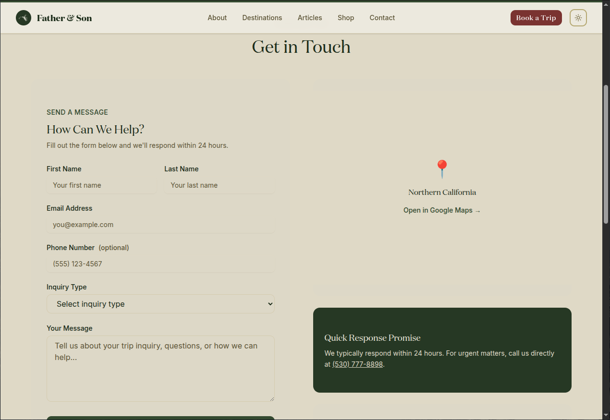Click the Father & Son logo icon

24,18
